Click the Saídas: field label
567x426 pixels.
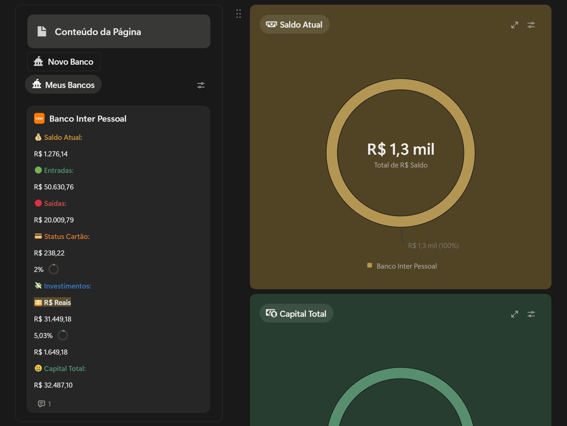point(55,203)
